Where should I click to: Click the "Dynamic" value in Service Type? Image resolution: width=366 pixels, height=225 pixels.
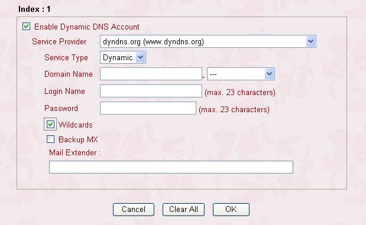(x=118, y=58)
